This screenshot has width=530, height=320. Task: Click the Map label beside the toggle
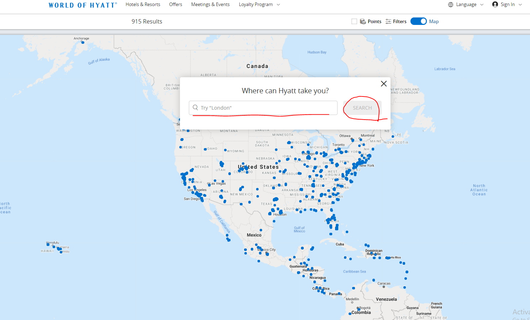coord(434,21)
